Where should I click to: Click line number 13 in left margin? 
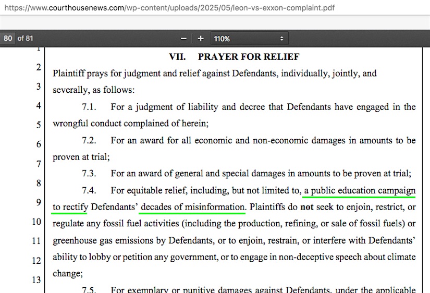(36, 280)
